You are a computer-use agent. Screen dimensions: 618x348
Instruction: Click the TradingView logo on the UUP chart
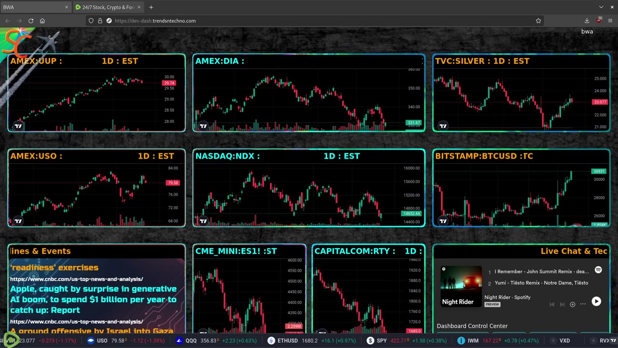[18, 126]
